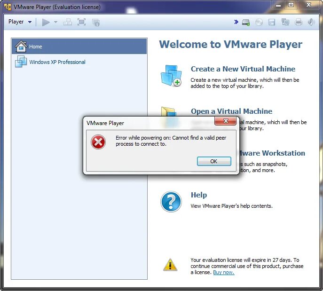Screen dimensions: 323x291
Task: Expand the device toolbar double chevron
Action: click(236, 22)
